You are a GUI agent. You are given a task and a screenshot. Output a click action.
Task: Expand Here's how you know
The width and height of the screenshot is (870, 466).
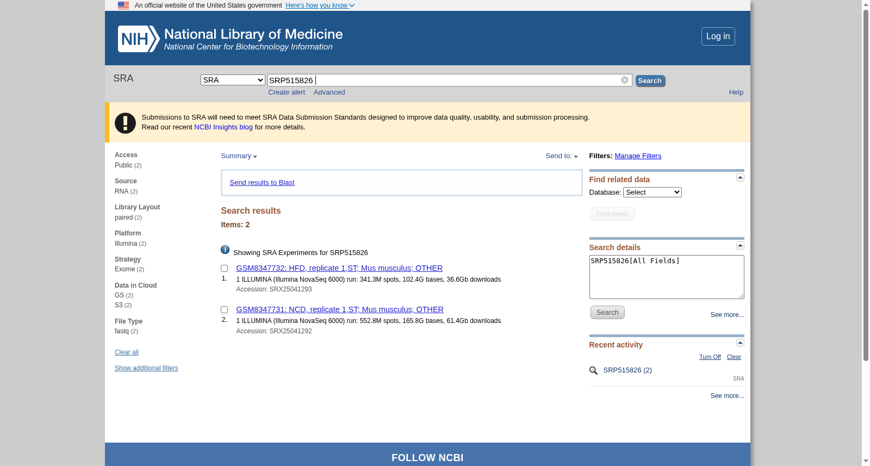(x=320, y=5)
